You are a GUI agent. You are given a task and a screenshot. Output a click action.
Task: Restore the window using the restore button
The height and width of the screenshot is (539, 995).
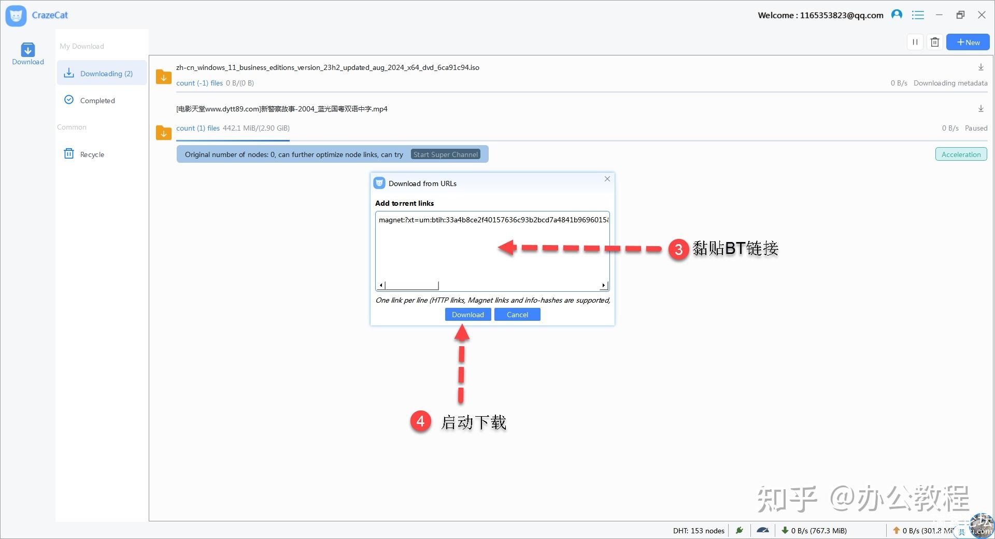(x=960, y=15)
